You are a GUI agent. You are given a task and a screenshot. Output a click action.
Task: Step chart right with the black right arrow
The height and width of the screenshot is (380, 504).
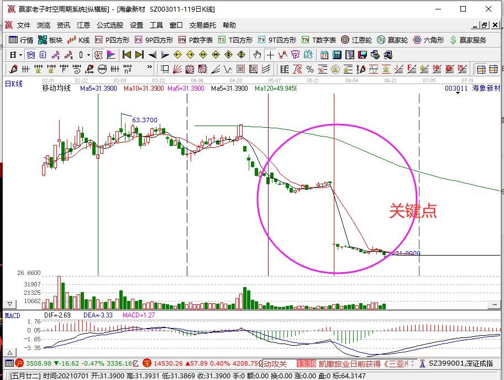coord(165,55)
